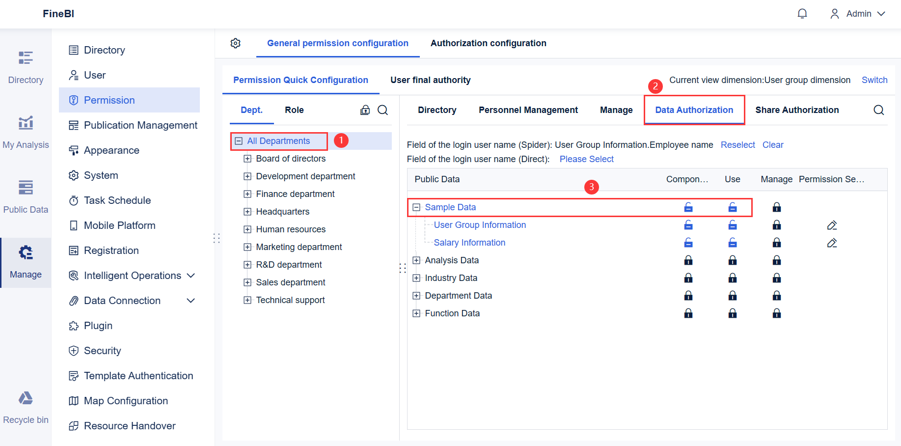Click the search icon in the Data Authorization panel

tap(878, 110)
